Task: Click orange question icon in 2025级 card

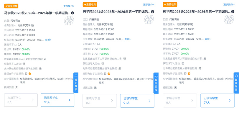Action: (x=189, y=74)
